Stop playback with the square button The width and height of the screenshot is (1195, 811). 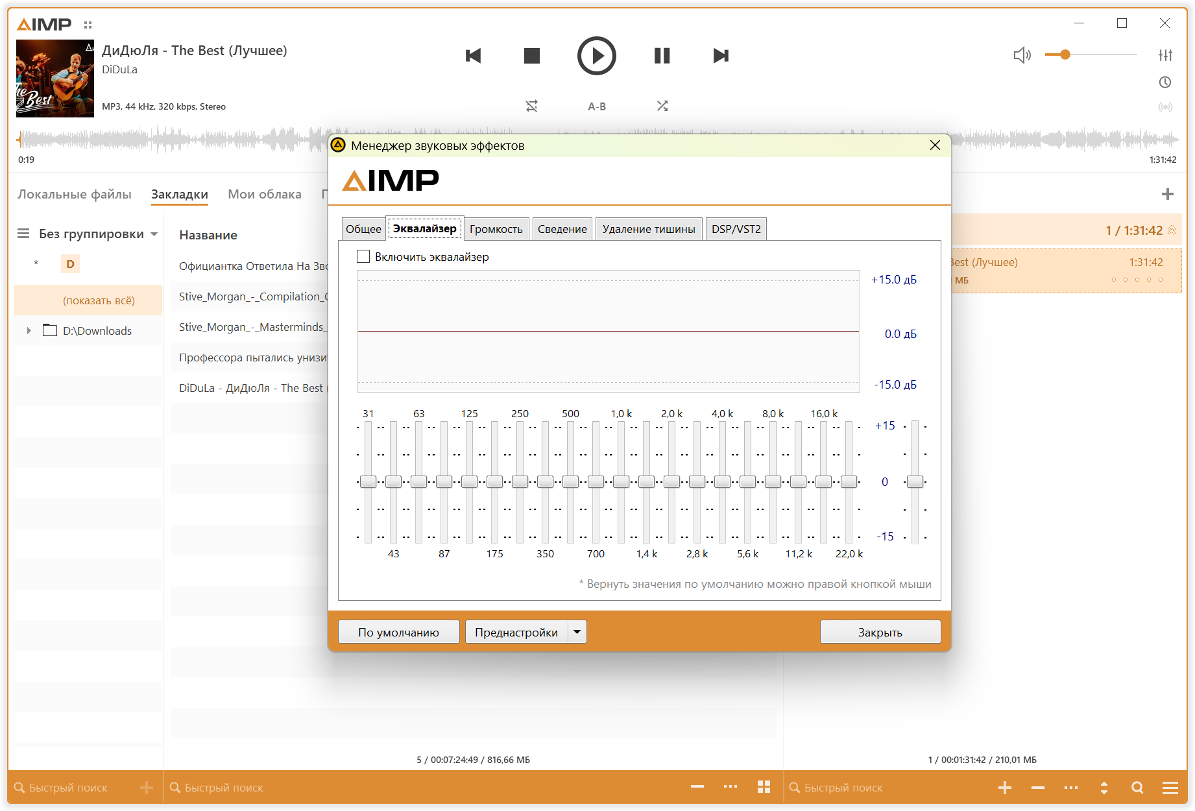coord(532,56)
